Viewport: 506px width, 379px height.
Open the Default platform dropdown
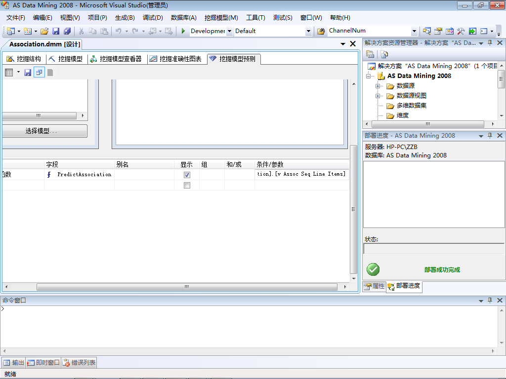(308, 31)
